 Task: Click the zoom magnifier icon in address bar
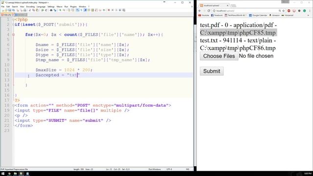pyautogui.click(x=280, y=11)
